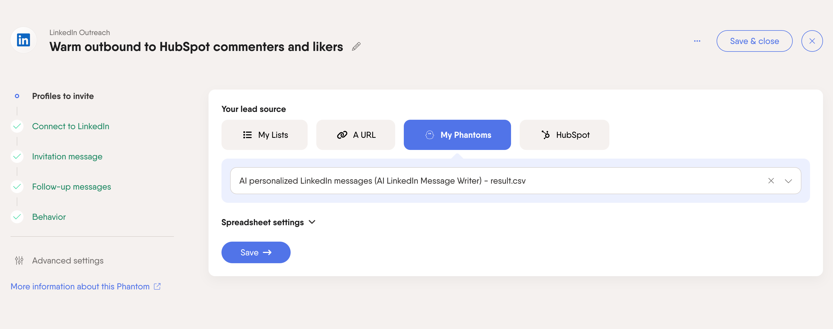Click the phantom title text
The height and width of the screenshot is (329, 833).
(x=196, y=47)
